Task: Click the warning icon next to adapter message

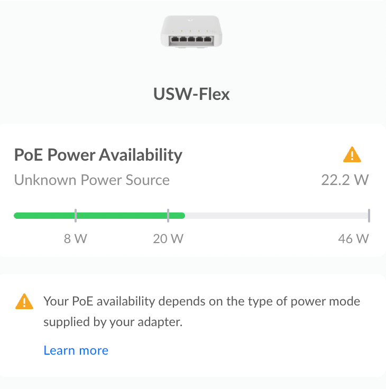Action: [x=24, y=301]
